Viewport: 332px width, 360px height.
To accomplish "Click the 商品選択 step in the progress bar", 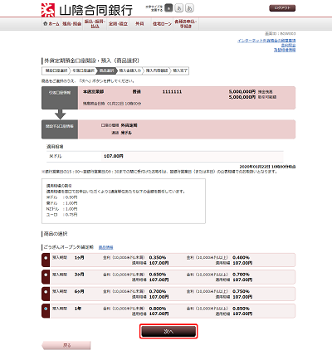I will [x=107, y=71].
